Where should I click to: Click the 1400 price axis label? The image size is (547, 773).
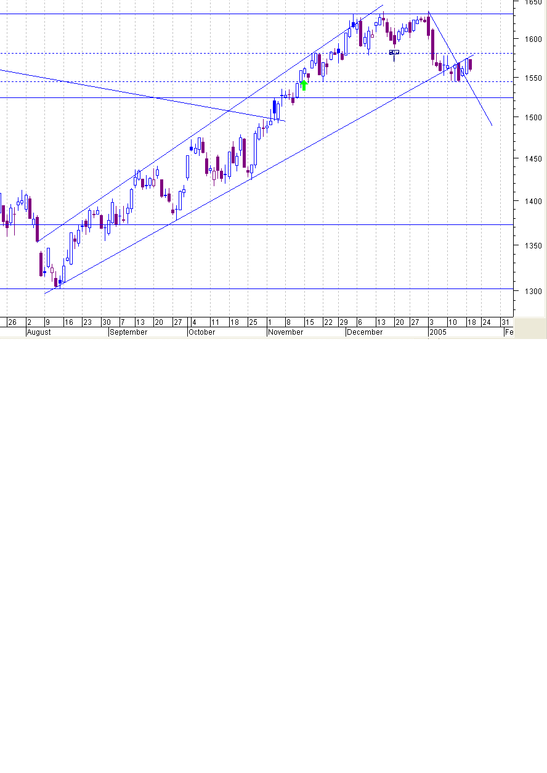click(x=533, y=201)
